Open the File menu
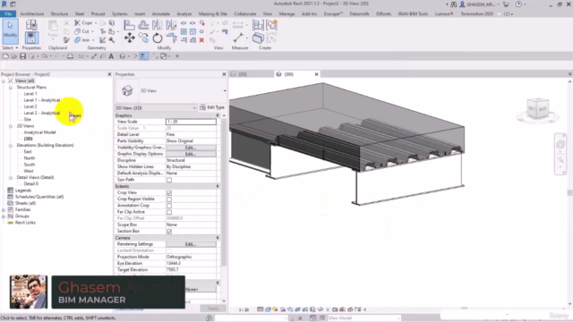 click(8, 14)
